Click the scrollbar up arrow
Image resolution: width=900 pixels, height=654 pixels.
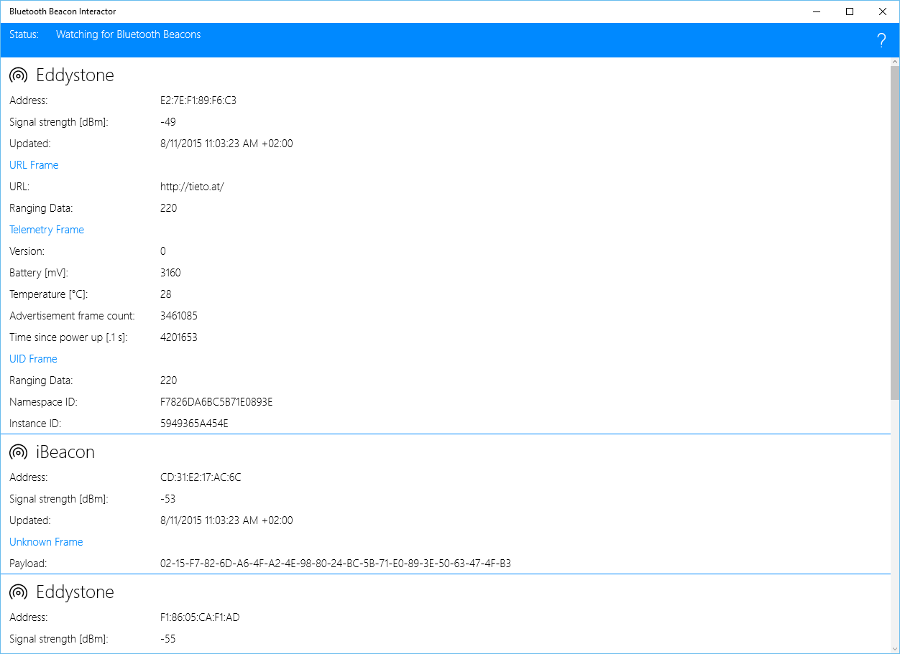click(894, 62)
